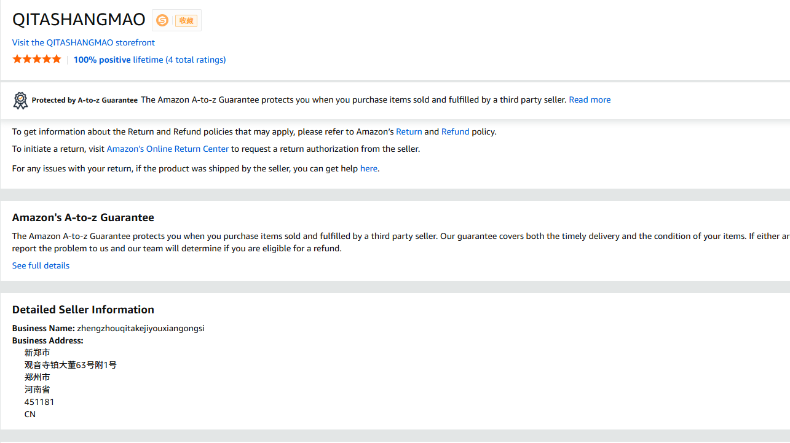Open the 100% positive lifetime ratings link
790x443 pixels.
coord(149,60)
